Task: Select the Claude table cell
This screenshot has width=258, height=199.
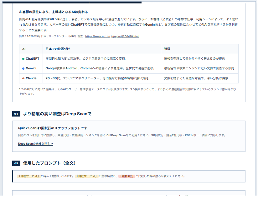Action: tap(31, 78)
